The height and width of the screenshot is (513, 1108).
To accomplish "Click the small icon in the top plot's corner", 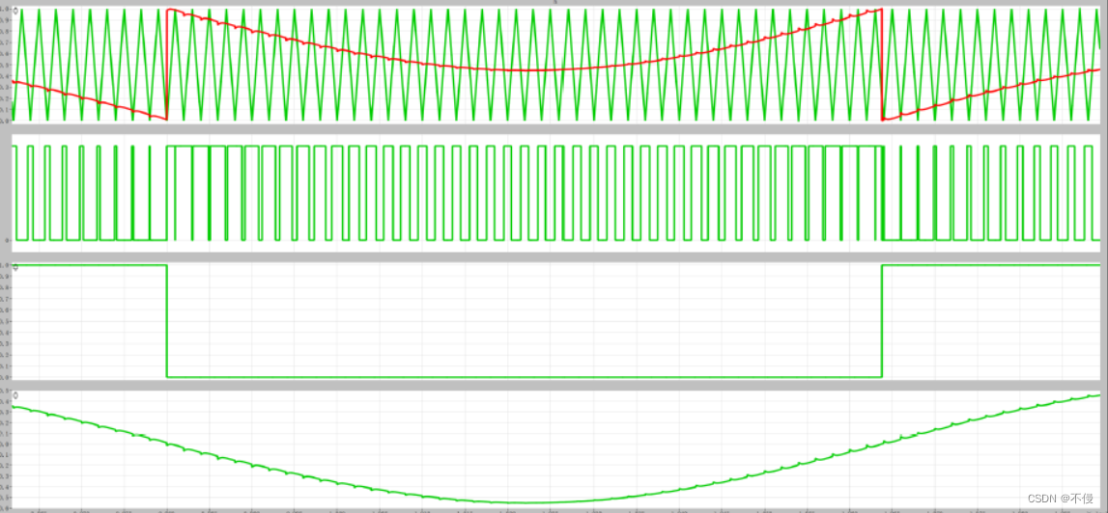I will click(x=15, y=12).
